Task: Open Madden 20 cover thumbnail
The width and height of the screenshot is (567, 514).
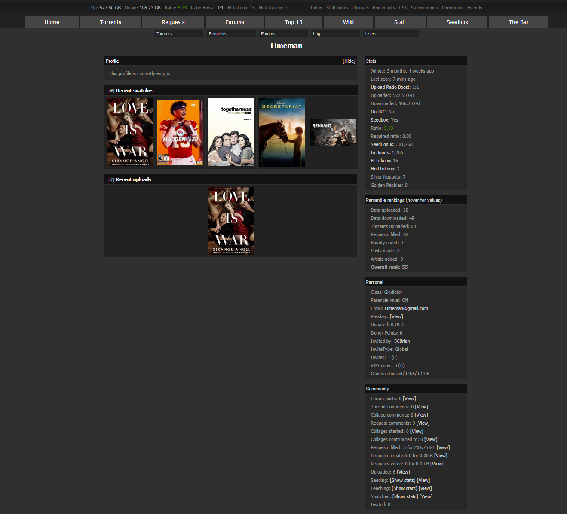Action: point(180,132)
